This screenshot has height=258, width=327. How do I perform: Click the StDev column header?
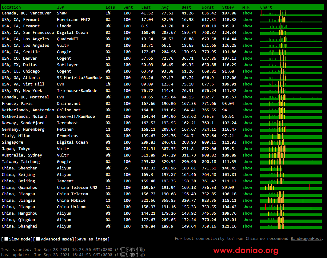tap(228, 7)
